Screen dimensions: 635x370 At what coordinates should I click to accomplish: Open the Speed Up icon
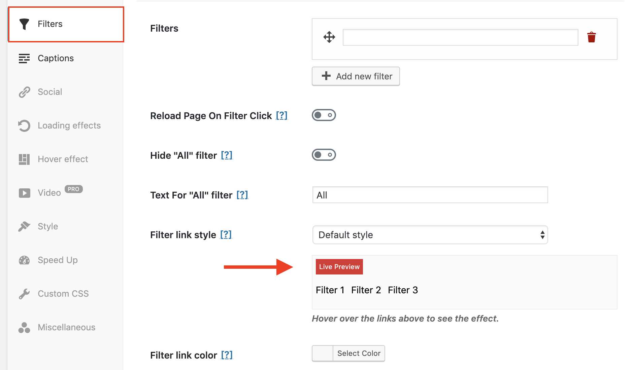tap(24, 260)
